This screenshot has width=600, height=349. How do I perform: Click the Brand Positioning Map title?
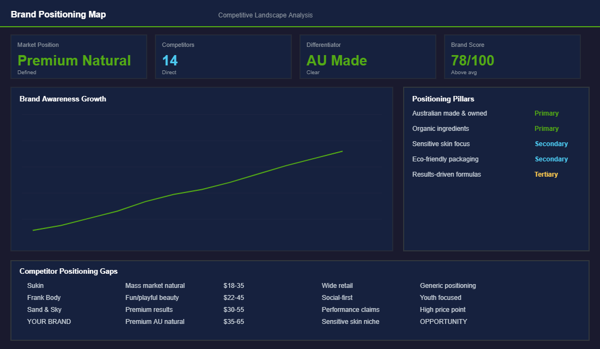tap(58, 15)
